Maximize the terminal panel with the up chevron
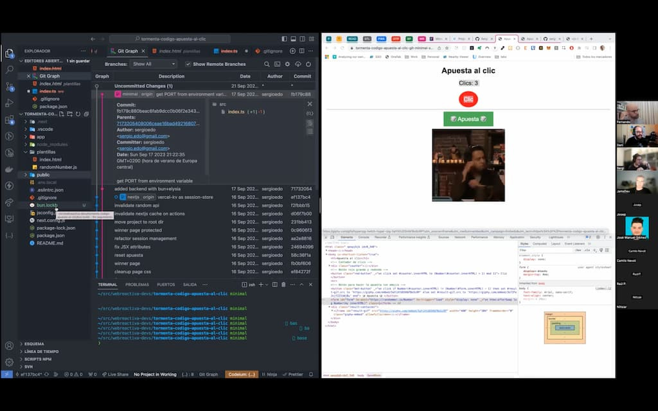The height and width of the screenshot is (411, 658). 301,284
